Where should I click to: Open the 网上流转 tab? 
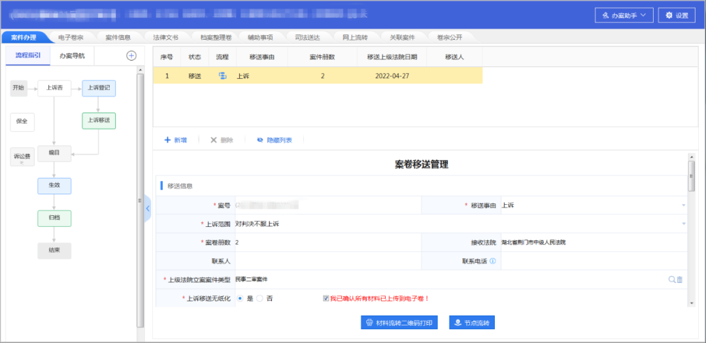[355, 37]
